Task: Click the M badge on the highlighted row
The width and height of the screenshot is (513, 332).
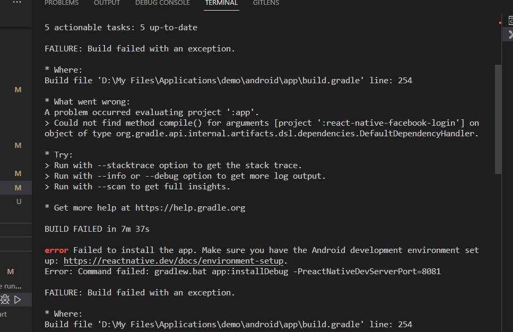Action: coord(18,188)
